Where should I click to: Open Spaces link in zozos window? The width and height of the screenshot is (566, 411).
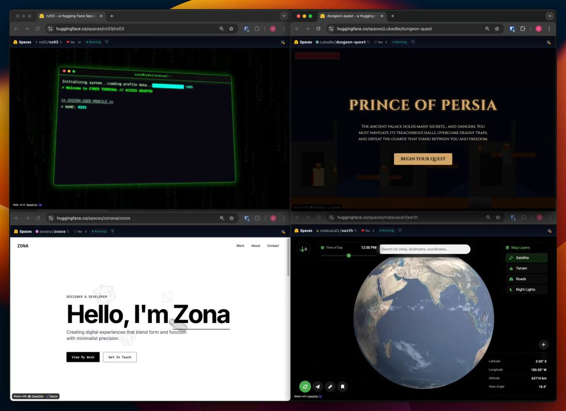(23, 232)
